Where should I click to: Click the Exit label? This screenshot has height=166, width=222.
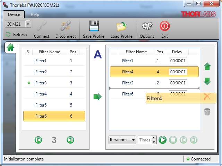pos(164,36)
